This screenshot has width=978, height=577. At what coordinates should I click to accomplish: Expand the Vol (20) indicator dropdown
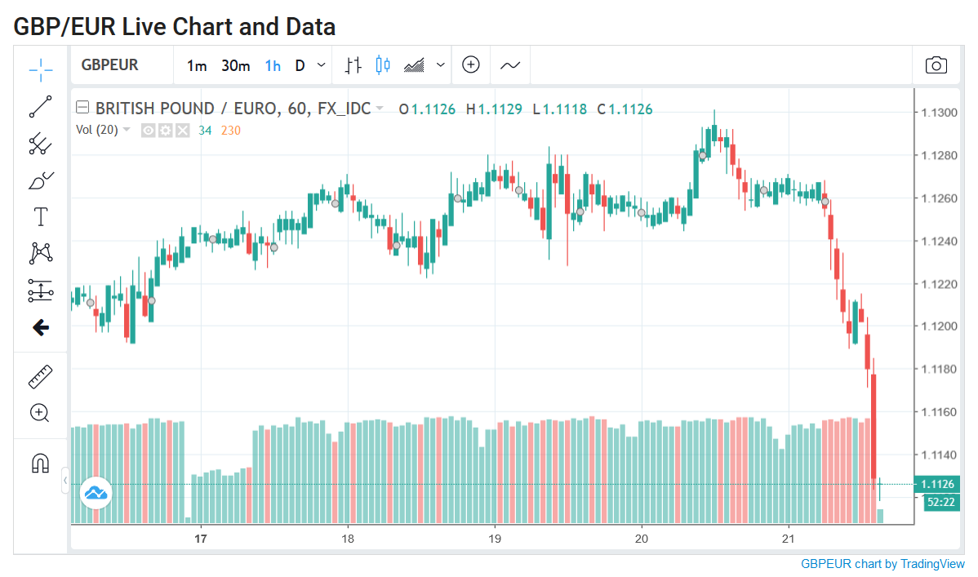(x=127, y=130)
